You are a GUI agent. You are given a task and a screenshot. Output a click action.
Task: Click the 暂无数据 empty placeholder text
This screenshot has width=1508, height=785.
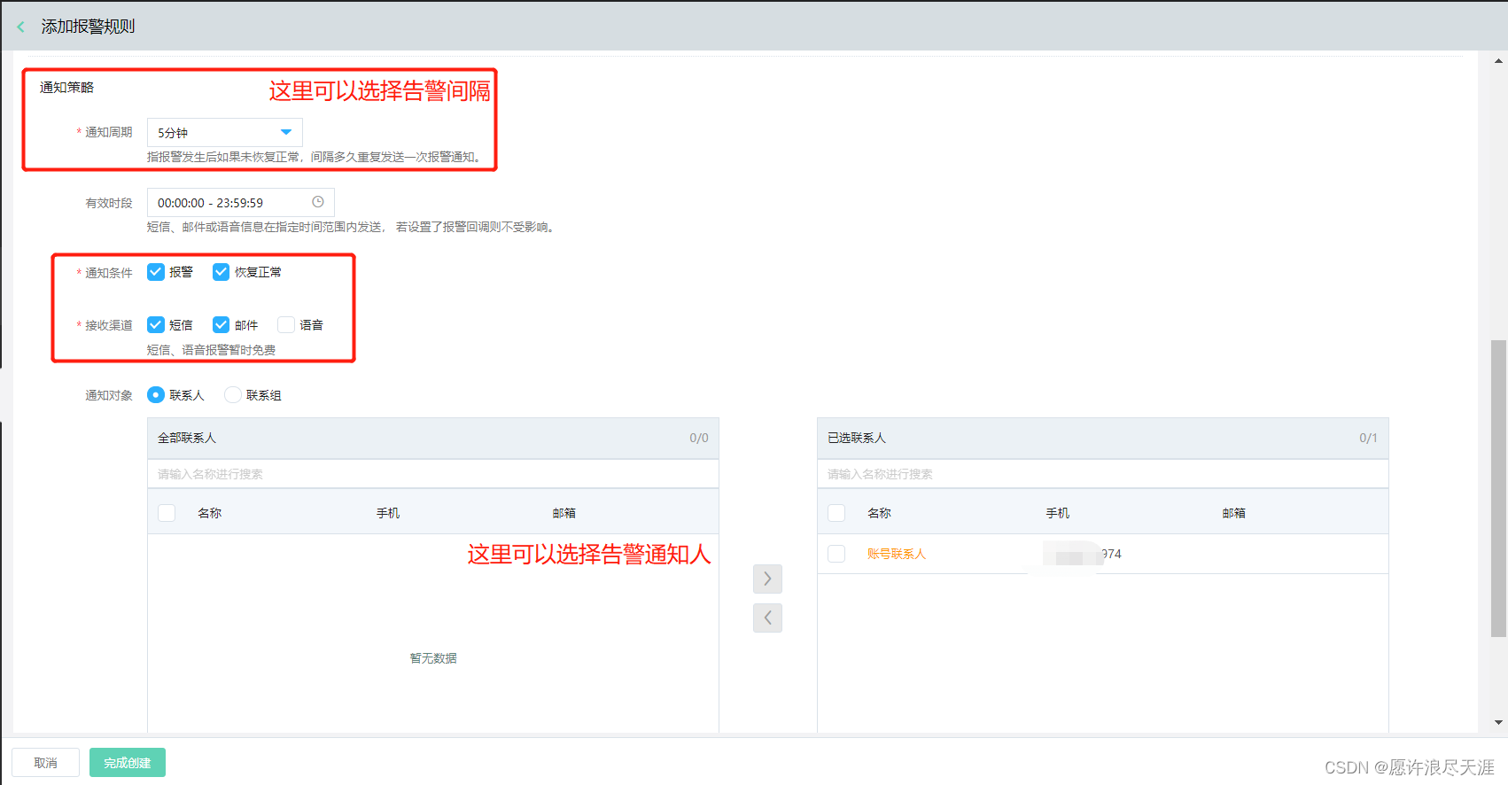click(x=433, y=658)
